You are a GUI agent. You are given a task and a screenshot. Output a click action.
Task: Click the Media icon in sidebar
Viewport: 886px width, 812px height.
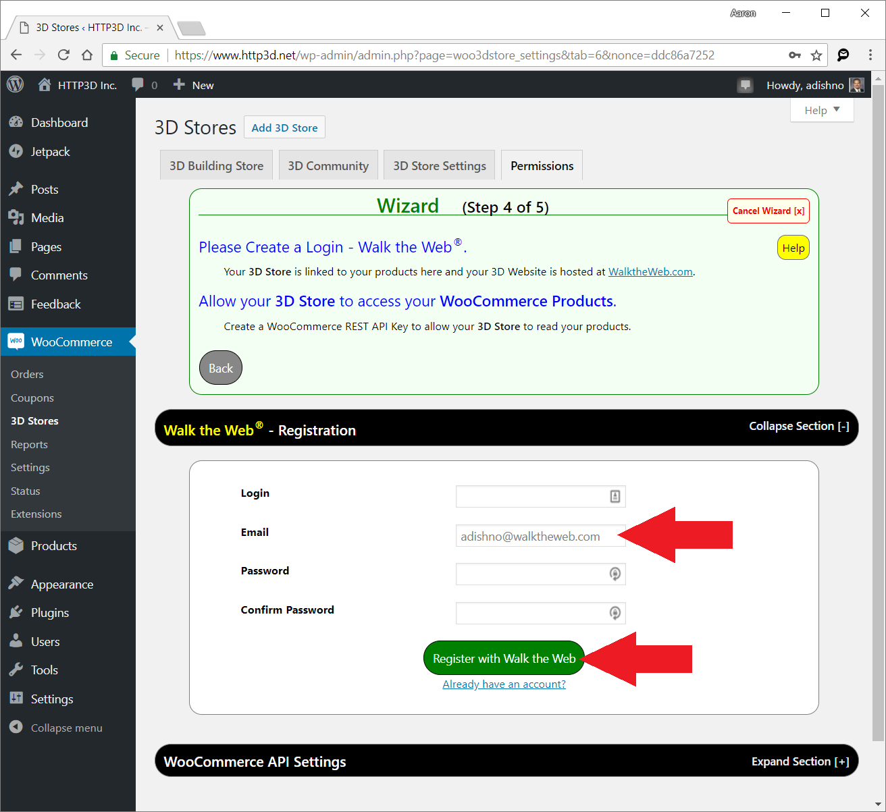pos(16,217)
